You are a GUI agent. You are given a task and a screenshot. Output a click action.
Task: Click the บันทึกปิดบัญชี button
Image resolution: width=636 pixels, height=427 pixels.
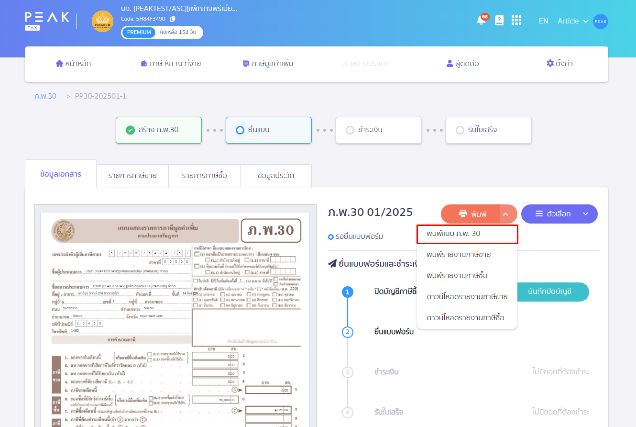[x=553, y=292]
